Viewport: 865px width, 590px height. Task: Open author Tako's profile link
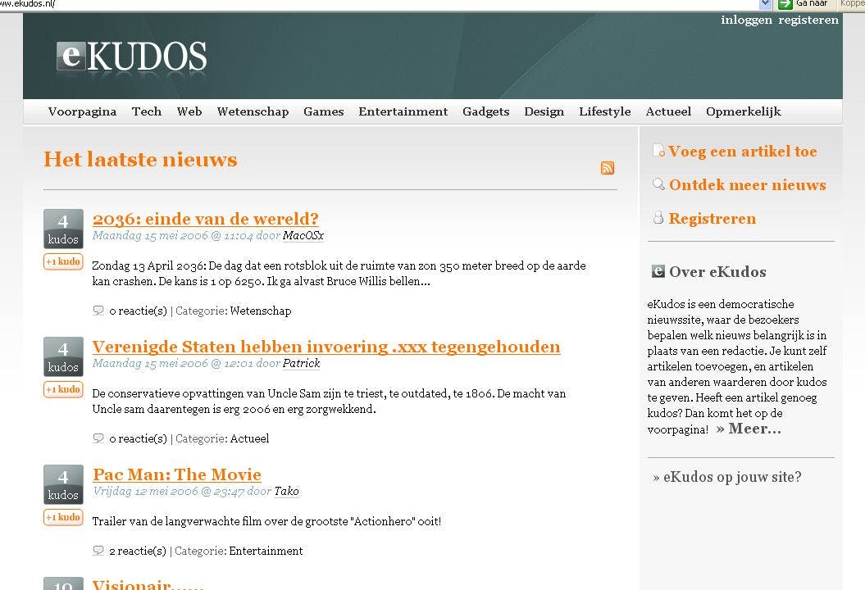pos(287,491)
